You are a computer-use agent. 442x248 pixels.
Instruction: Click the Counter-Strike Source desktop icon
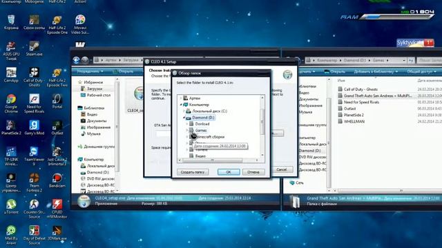(34, 209)
